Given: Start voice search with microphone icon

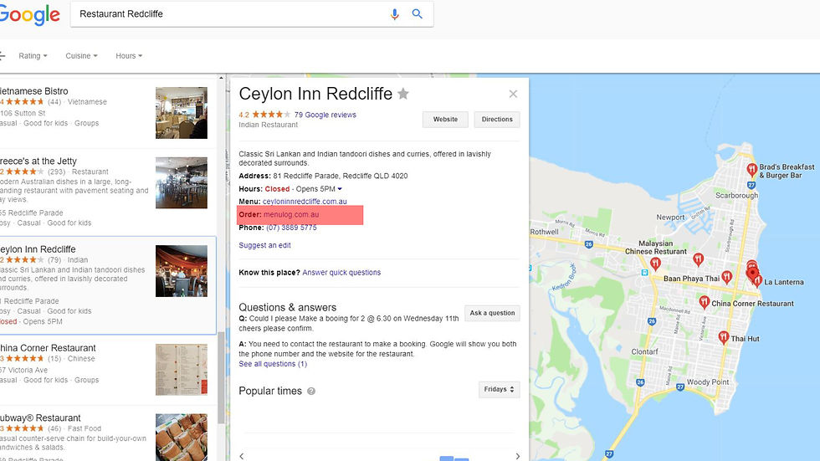Looking at the screenshot, I should click(395, 14).
